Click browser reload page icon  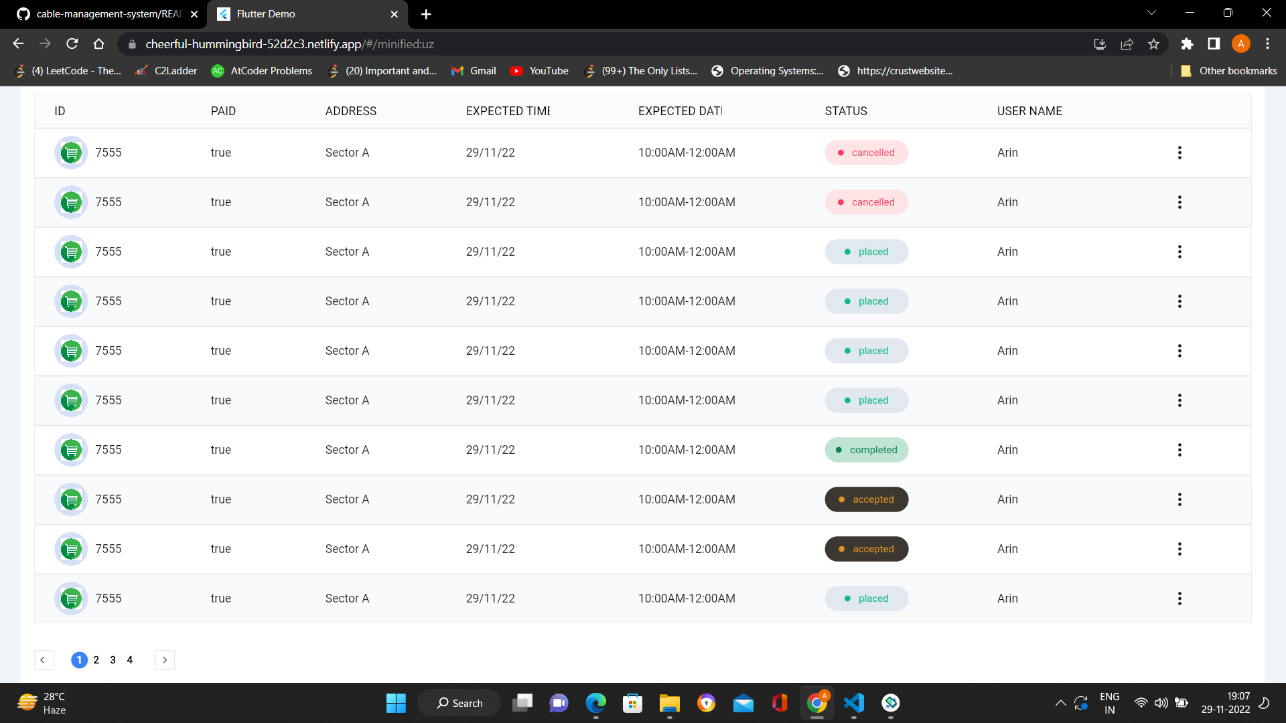coord(72,44)
